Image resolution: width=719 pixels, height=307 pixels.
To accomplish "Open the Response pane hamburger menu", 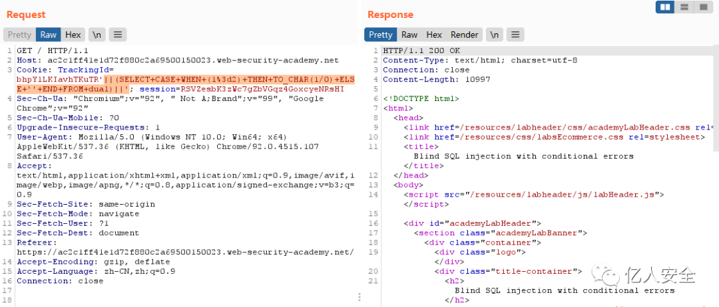I will 515,35.
